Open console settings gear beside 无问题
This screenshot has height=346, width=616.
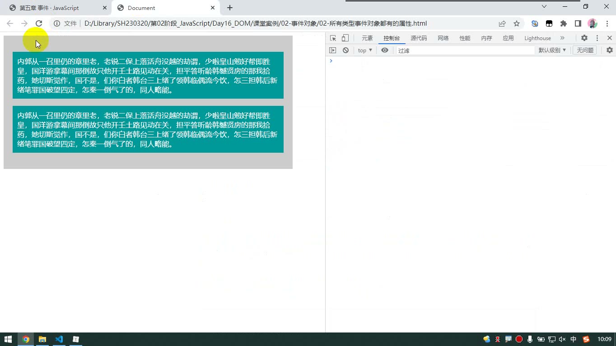click(x=610, y=50)
